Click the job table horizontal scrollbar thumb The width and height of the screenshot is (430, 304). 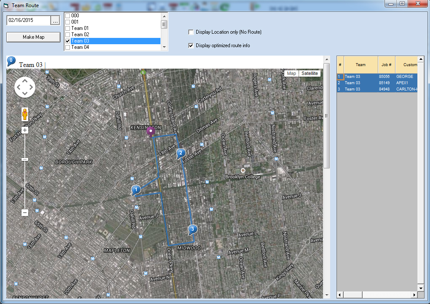[353, 295]
